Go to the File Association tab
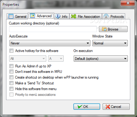 point(86,16)
